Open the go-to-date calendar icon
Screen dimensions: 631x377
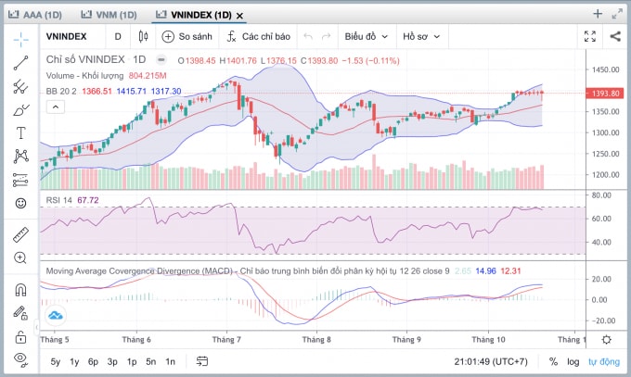pos(202,361)
